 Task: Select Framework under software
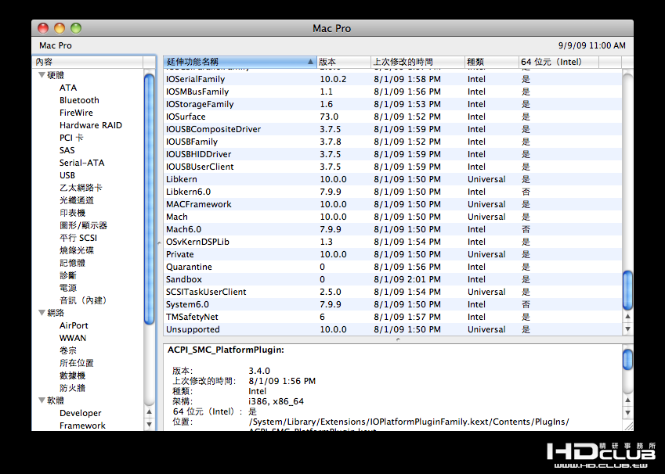82,426
